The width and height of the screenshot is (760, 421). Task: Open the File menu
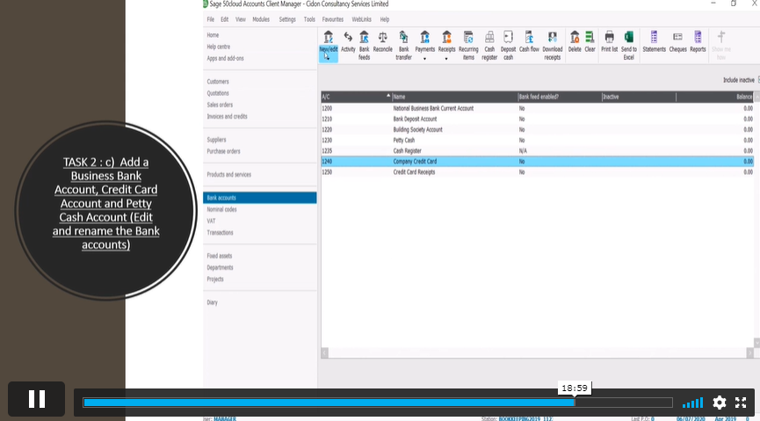[210, 19]
